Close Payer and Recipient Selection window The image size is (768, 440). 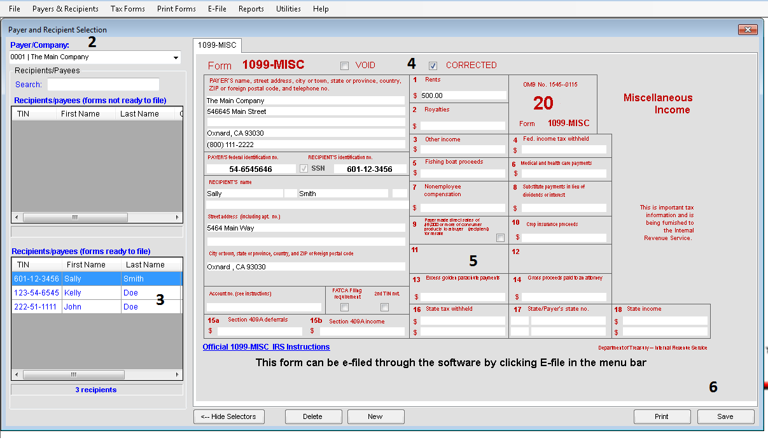click(x=746, y=30)
